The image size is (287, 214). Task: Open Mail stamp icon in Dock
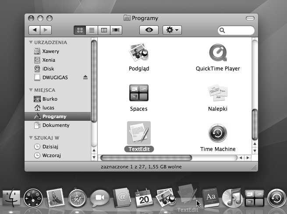pyautogui.click(x=55, y=198)
